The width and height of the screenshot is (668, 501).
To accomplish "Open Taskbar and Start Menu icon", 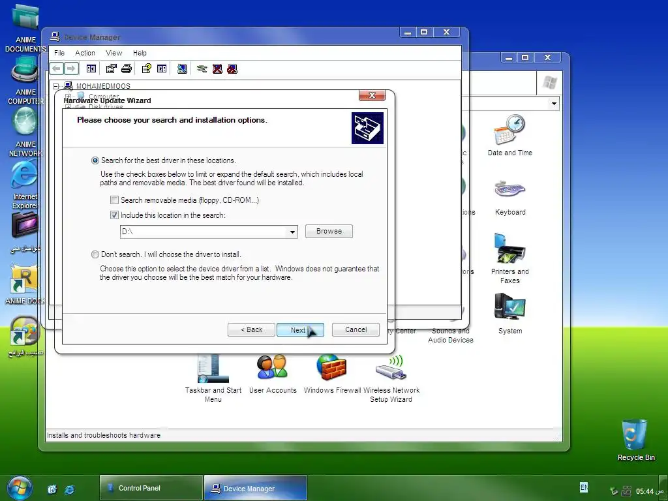I will (213, 378).
